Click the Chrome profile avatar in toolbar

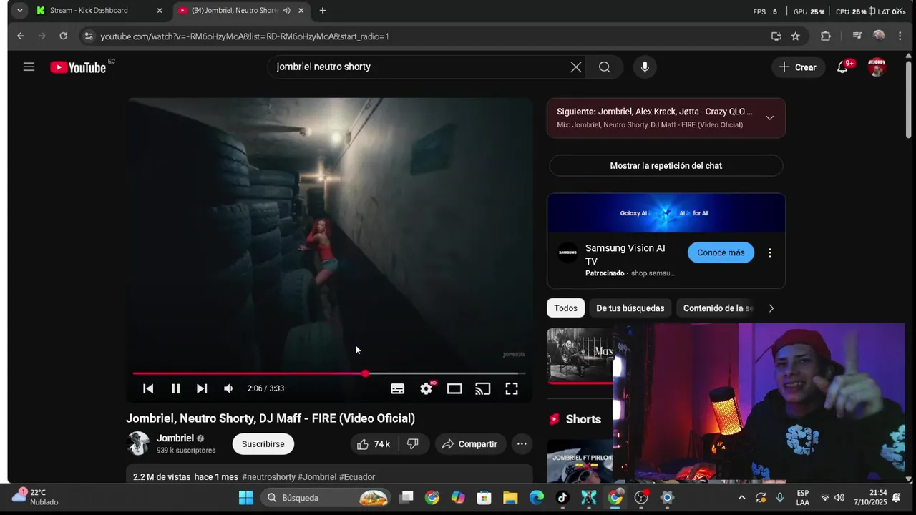pos(879,36)
